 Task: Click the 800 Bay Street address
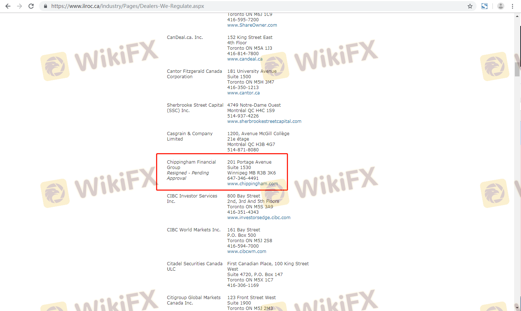coord(244,196)
